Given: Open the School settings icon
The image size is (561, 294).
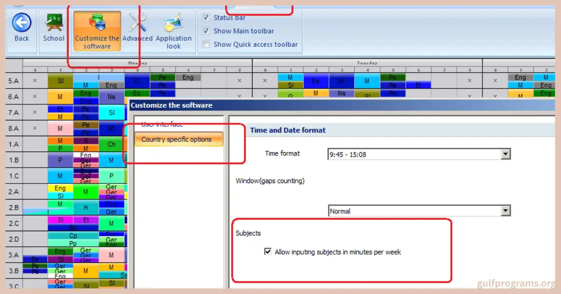Looking at the screenshot, I should pyautogui.click(x=54, y=23).
